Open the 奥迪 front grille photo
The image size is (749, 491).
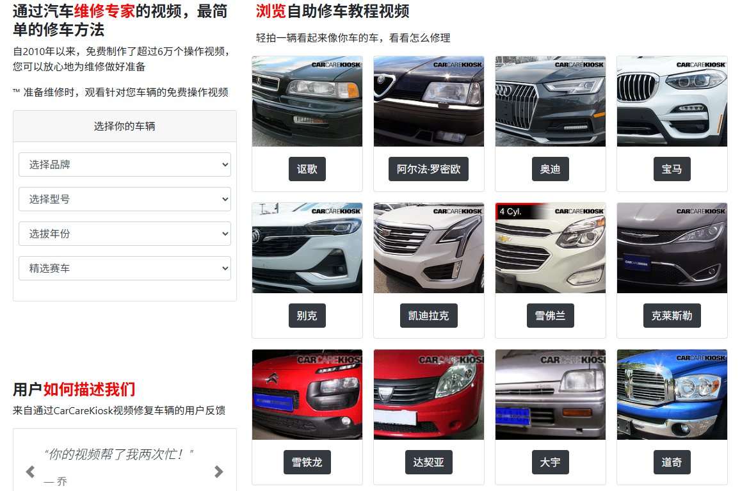pos(551,101)
